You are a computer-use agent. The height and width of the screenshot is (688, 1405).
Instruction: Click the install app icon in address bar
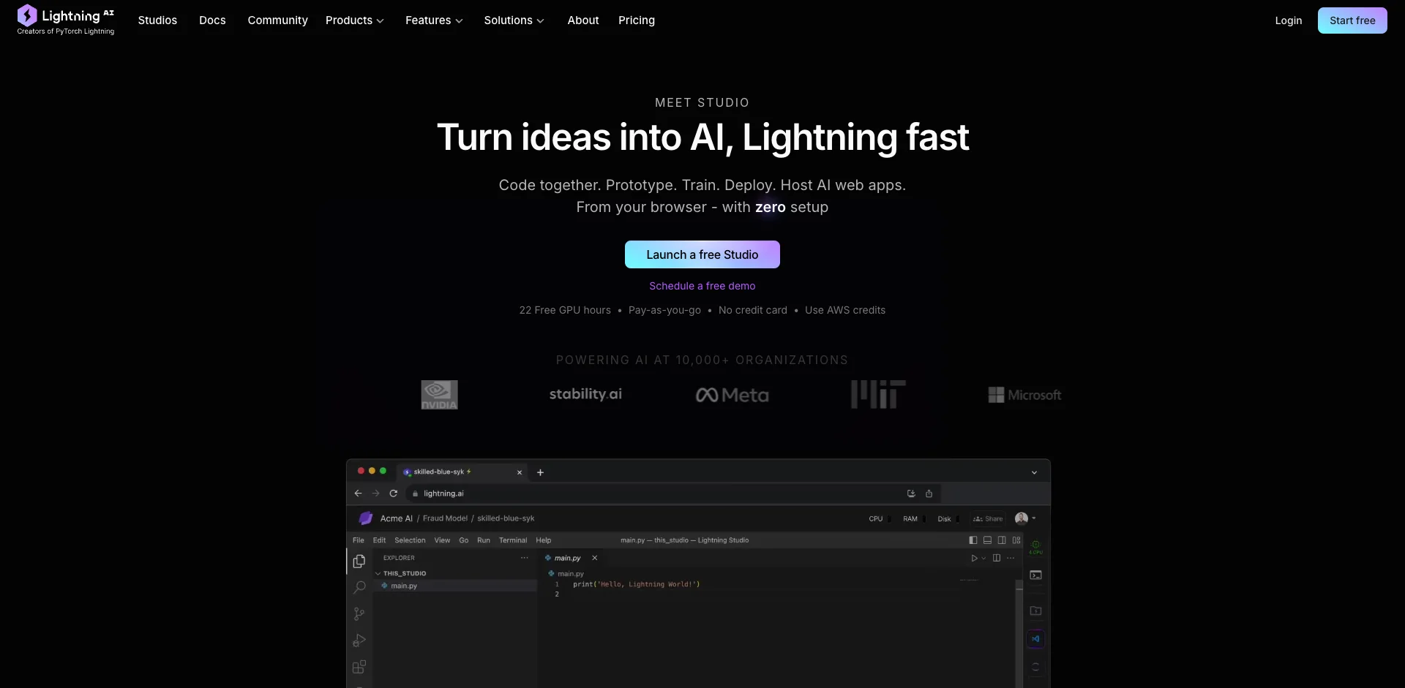911,494
